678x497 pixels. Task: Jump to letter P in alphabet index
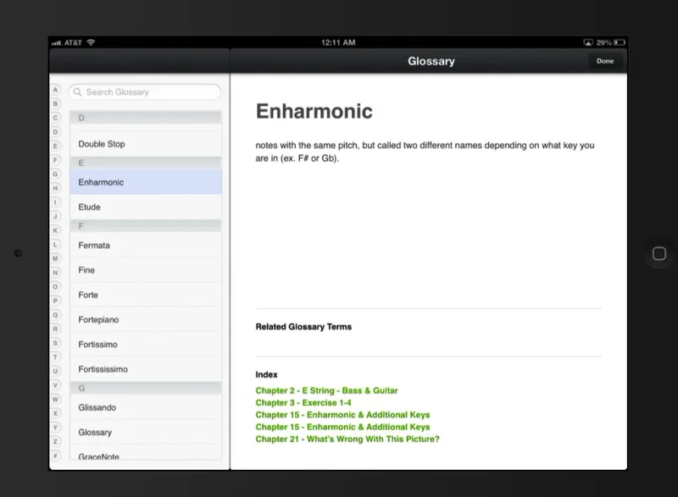point(55,301)
